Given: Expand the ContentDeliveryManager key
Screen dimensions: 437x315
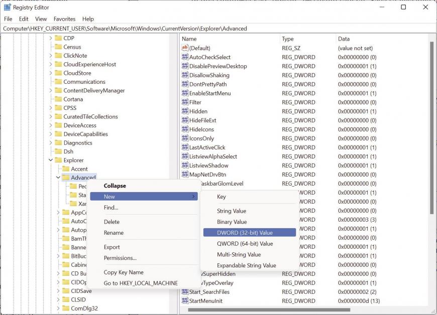Looking at the screenshot, I should [x=50, y=90].
